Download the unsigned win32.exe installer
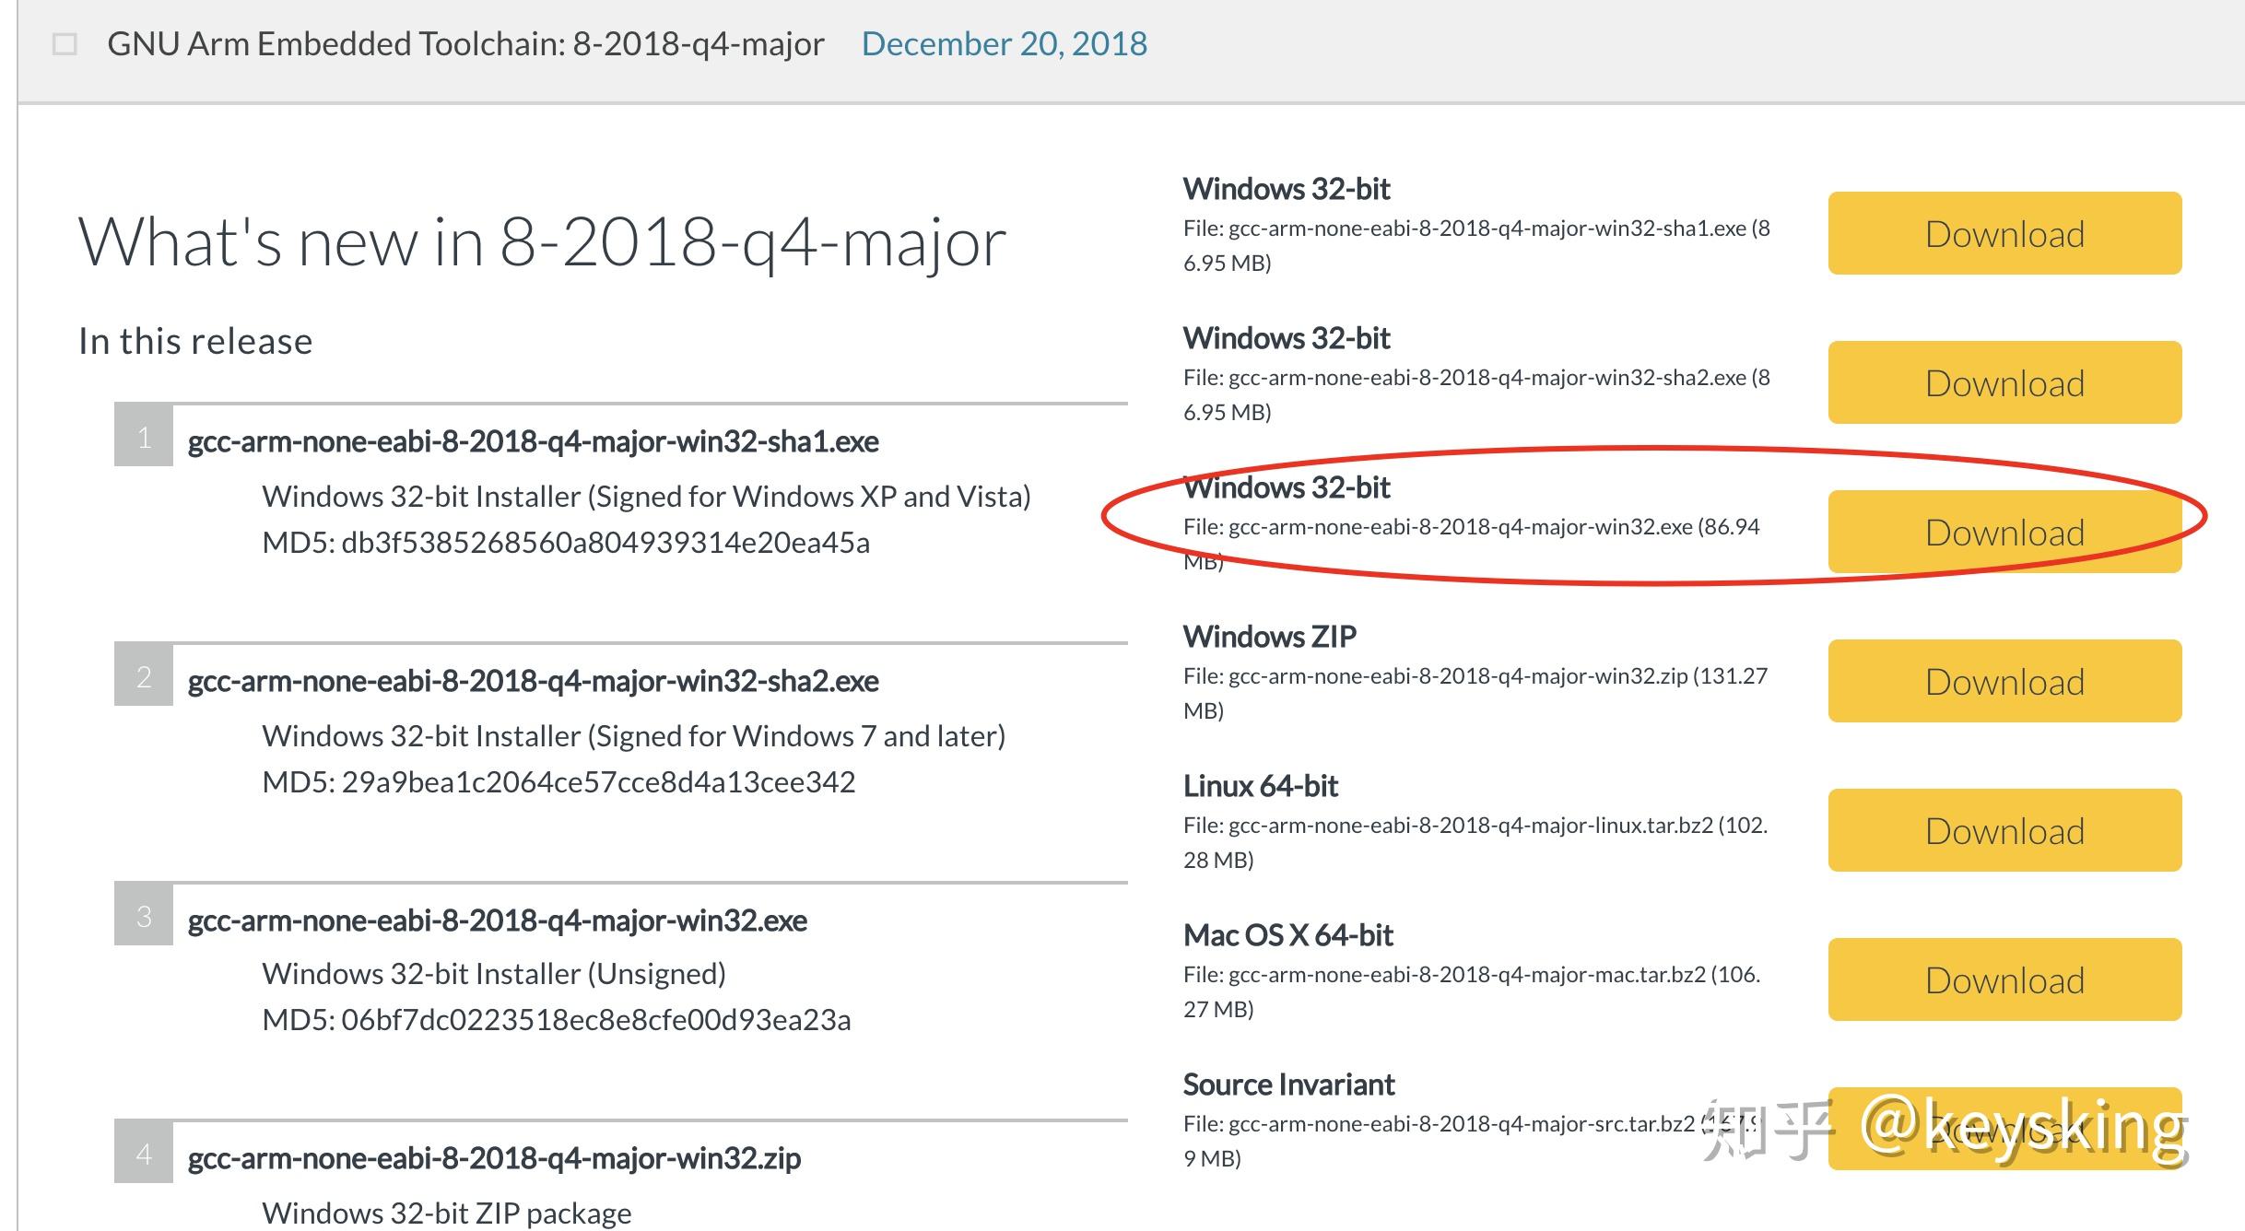Image resolution: width=2245 pixels, height=1231 pixels. (2004, 532)
